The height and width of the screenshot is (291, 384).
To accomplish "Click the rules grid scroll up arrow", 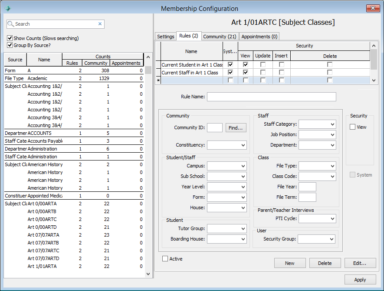I will click(374, 46).
